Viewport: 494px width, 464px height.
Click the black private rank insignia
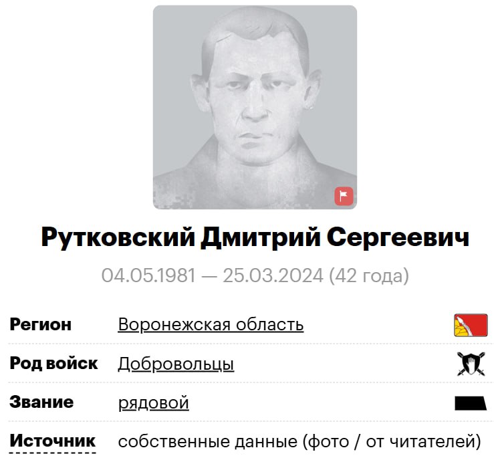pyautogui.click(x=471, y=403)
